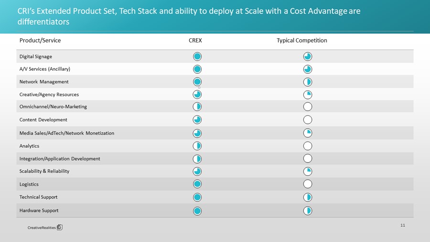Click competition half circle for Hardware Support
The height and width of the screenshot is (242, 430).
(x=308, y=210)
